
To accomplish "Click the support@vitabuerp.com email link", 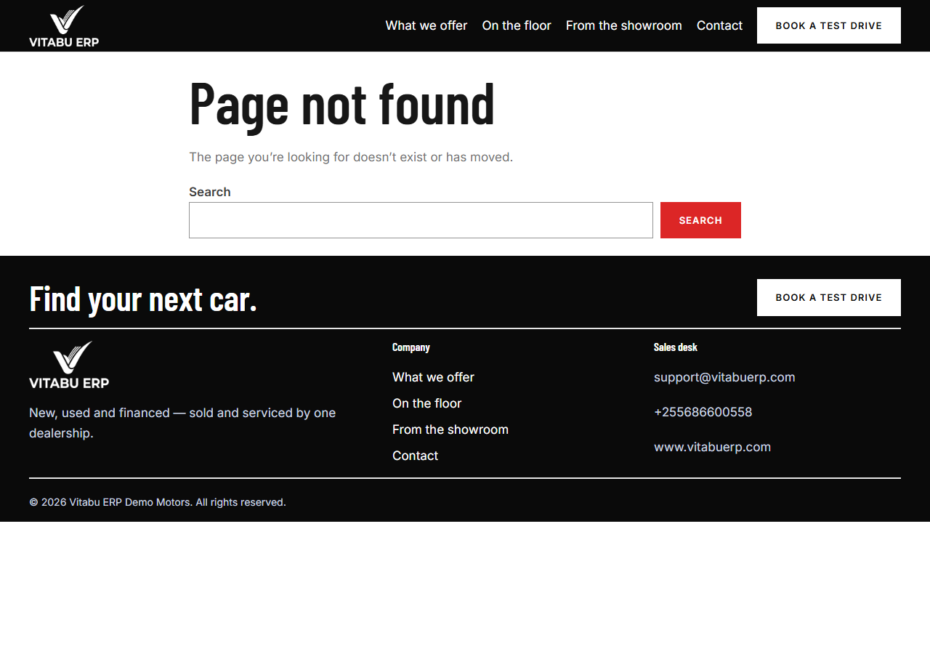I will 724,377.
